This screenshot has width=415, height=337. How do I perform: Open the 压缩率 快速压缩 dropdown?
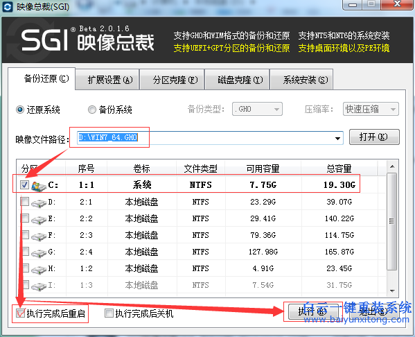371,109
